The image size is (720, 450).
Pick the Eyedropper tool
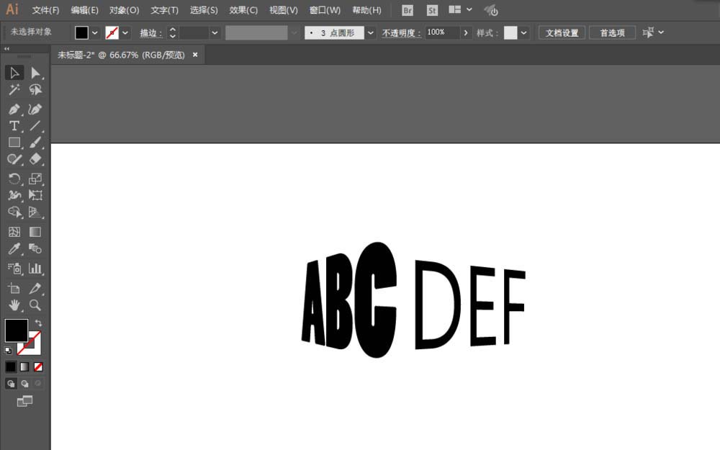[x=14, y=249]
